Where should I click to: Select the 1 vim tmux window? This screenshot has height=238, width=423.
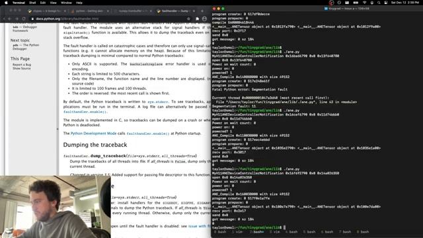click(x=238, y=232)
